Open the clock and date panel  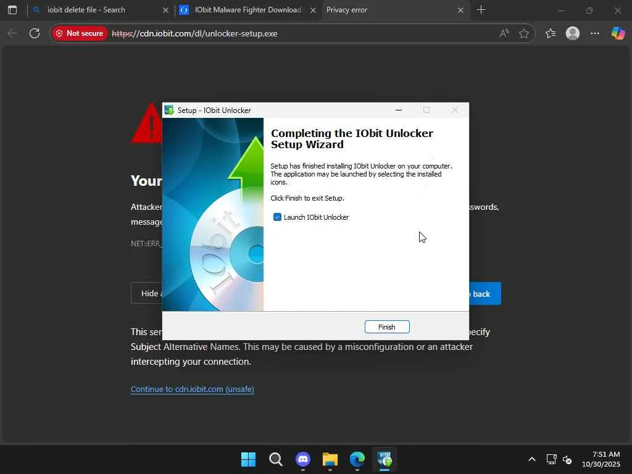[x=601, y=459]
